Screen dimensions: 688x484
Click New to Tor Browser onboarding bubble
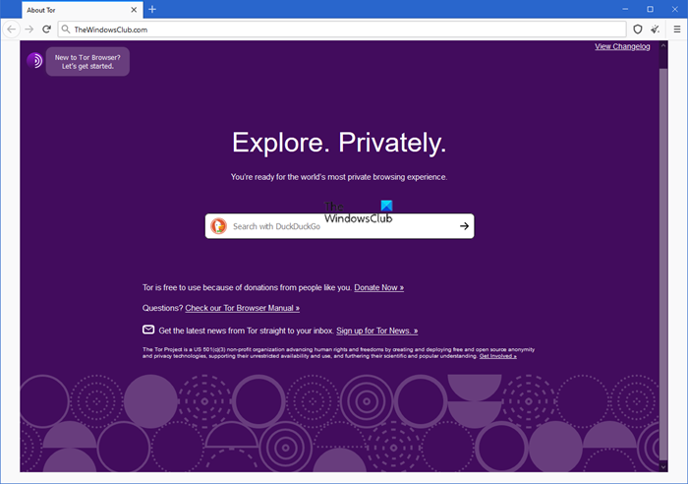(x=87, y=62)
